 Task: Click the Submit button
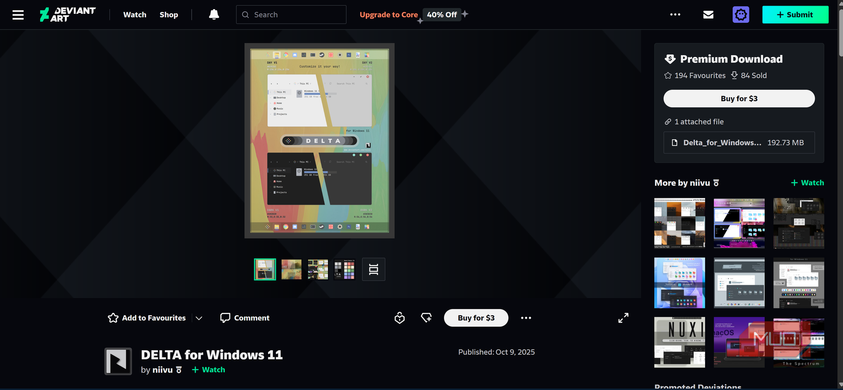tap(795, 15)
